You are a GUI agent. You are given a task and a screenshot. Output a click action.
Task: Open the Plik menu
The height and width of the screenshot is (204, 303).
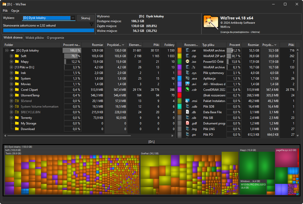5,11
